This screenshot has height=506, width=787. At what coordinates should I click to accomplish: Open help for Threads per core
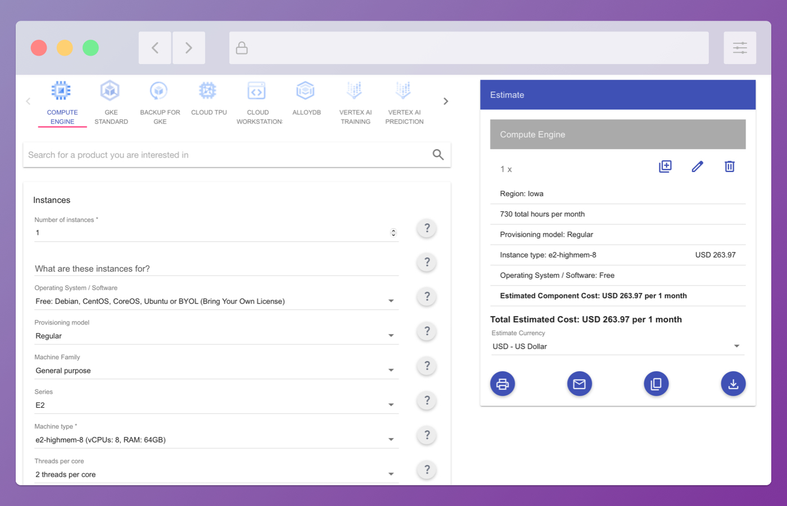pyautogui.click(x=427, y=469)
